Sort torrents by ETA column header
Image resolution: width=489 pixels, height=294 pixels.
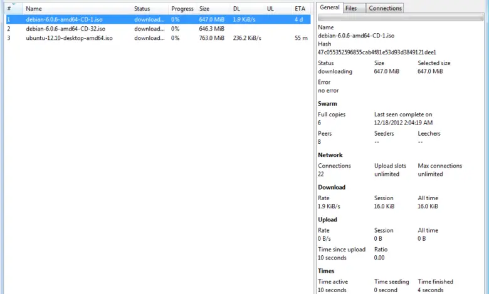(x=301, y=9)
